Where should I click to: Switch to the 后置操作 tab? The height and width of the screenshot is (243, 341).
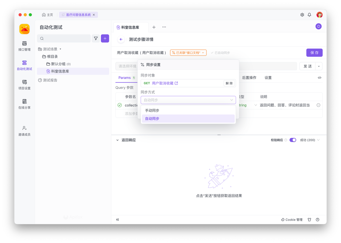[249, 78]
